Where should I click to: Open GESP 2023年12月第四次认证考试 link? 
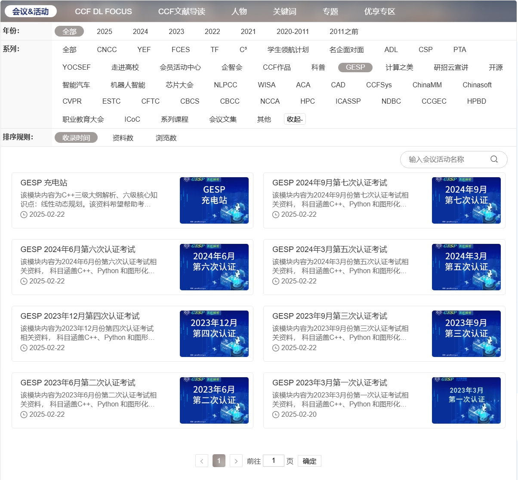[x=80, y=316]
